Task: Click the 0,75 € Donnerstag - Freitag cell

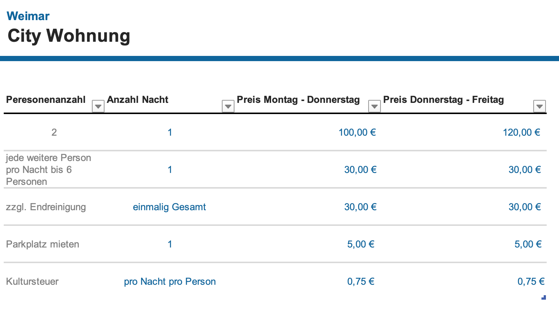Action: point(531,281)
